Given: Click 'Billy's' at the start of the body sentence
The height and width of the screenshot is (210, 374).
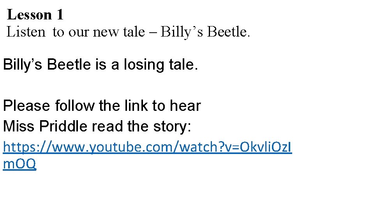Looking at the screenshot, I should (x=23, y=65).
